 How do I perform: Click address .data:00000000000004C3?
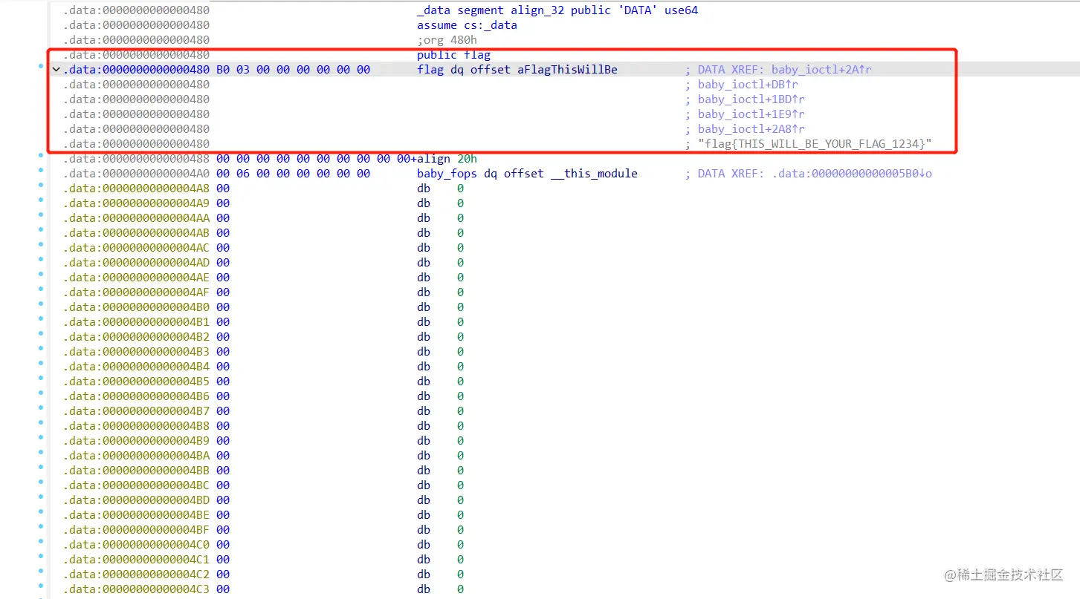click(136, 589)
